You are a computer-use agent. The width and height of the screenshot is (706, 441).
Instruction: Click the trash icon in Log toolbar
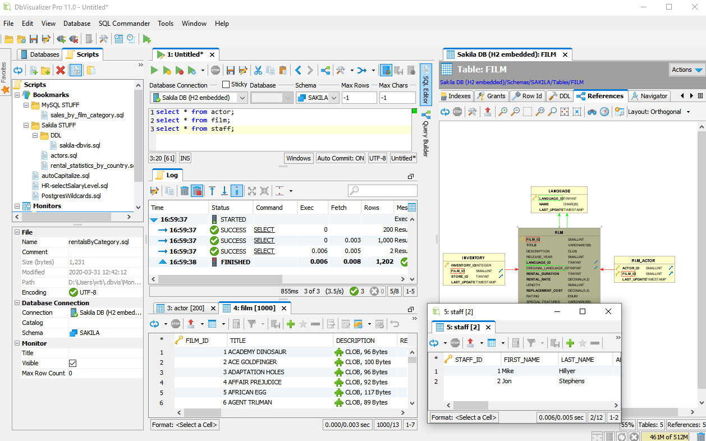[184, 191]
